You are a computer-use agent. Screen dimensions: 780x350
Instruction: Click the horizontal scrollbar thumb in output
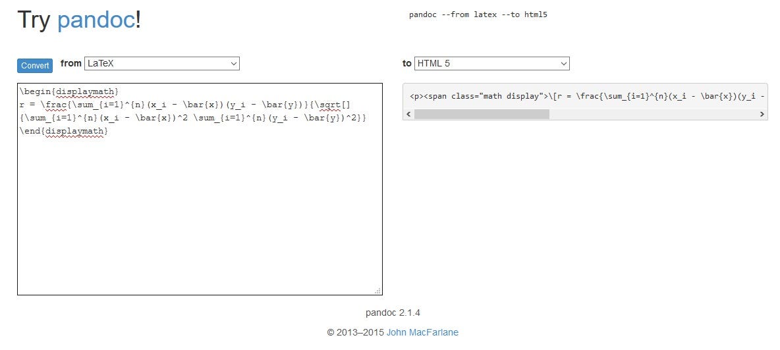[x=482, y=114]
